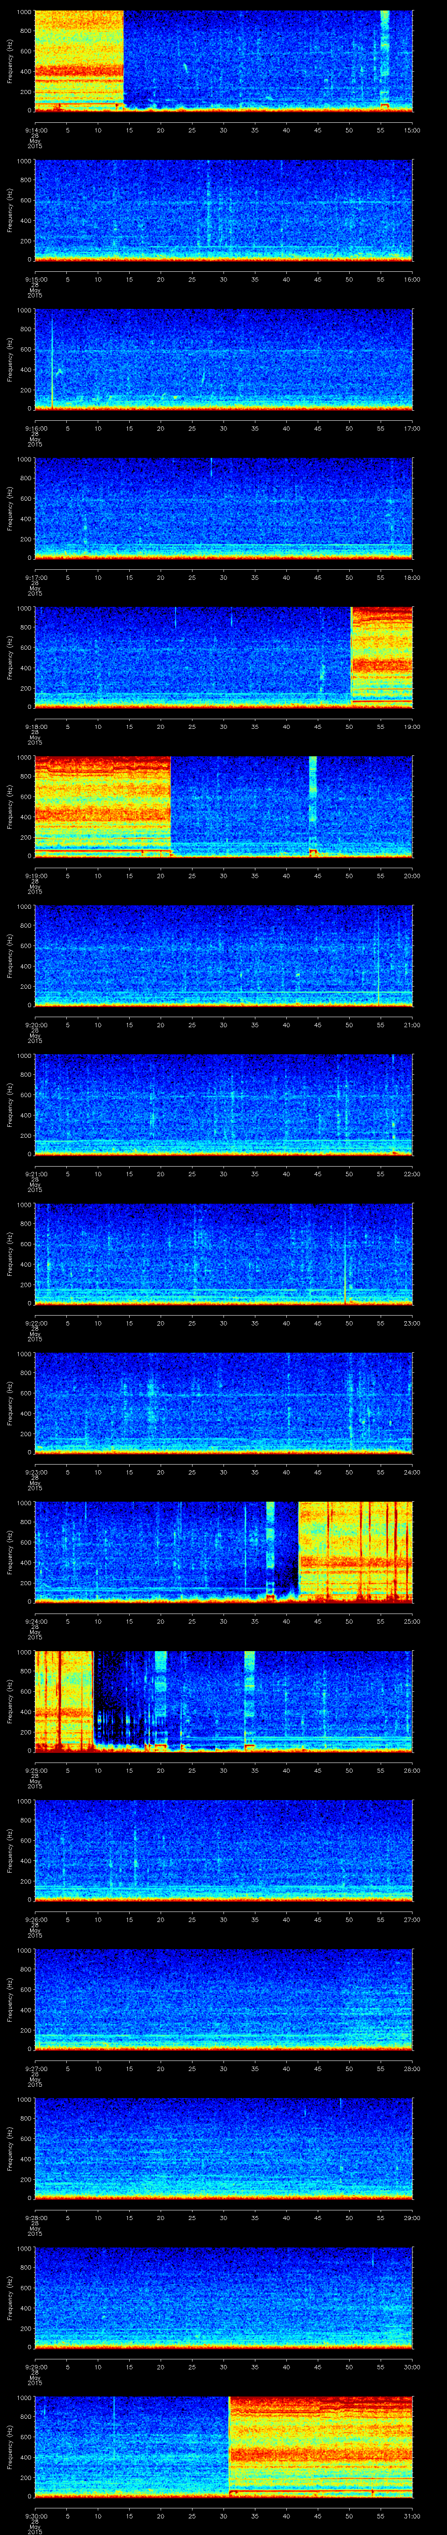Open the spectrogram panel starting at 9:16:00
Viewport: 447px width, 2535px height.
(224, 359)
